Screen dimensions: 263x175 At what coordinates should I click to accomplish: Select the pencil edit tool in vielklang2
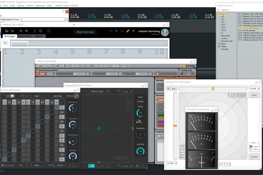(x=35, y=31)
